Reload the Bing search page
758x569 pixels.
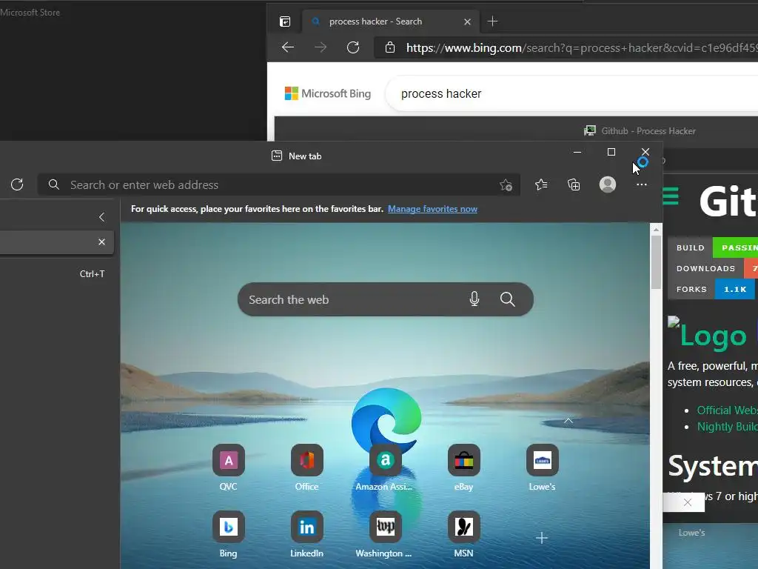[353, 47]
